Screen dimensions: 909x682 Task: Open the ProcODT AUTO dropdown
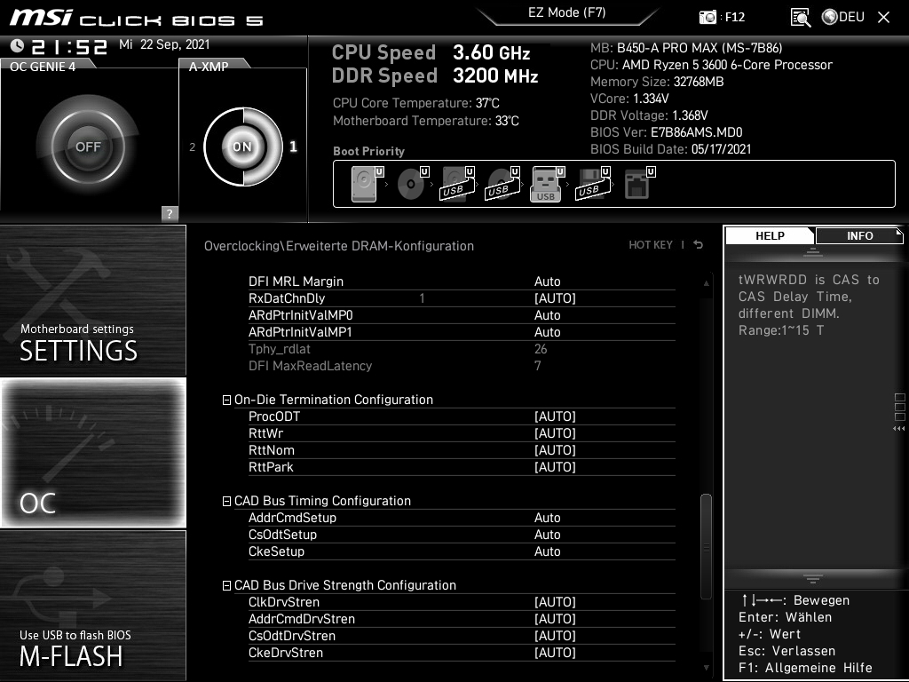pyautogui.click(x=555, y=416)
